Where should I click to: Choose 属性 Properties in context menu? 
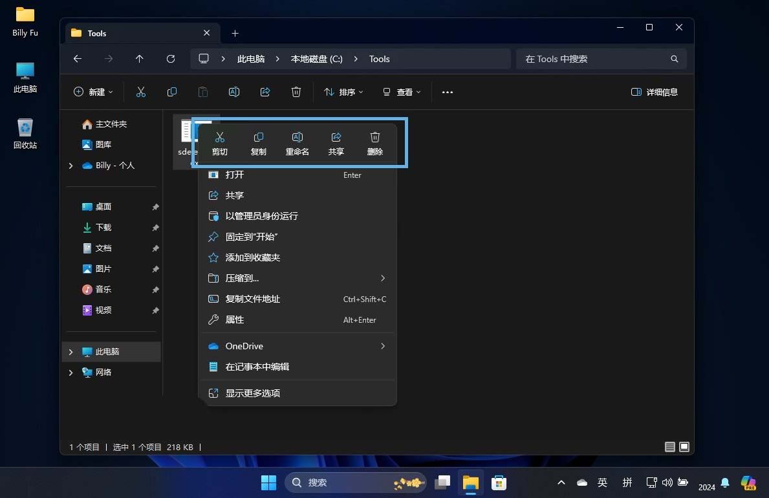[299, 319]
